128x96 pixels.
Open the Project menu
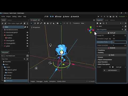(9, 17)
